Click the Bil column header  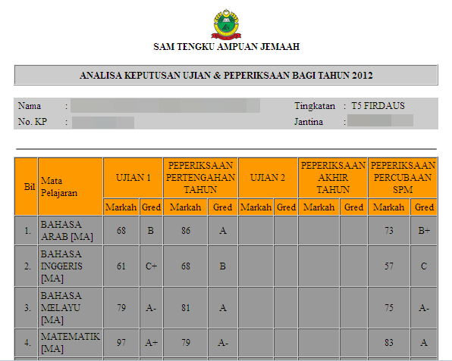click(x=27, y=186)
